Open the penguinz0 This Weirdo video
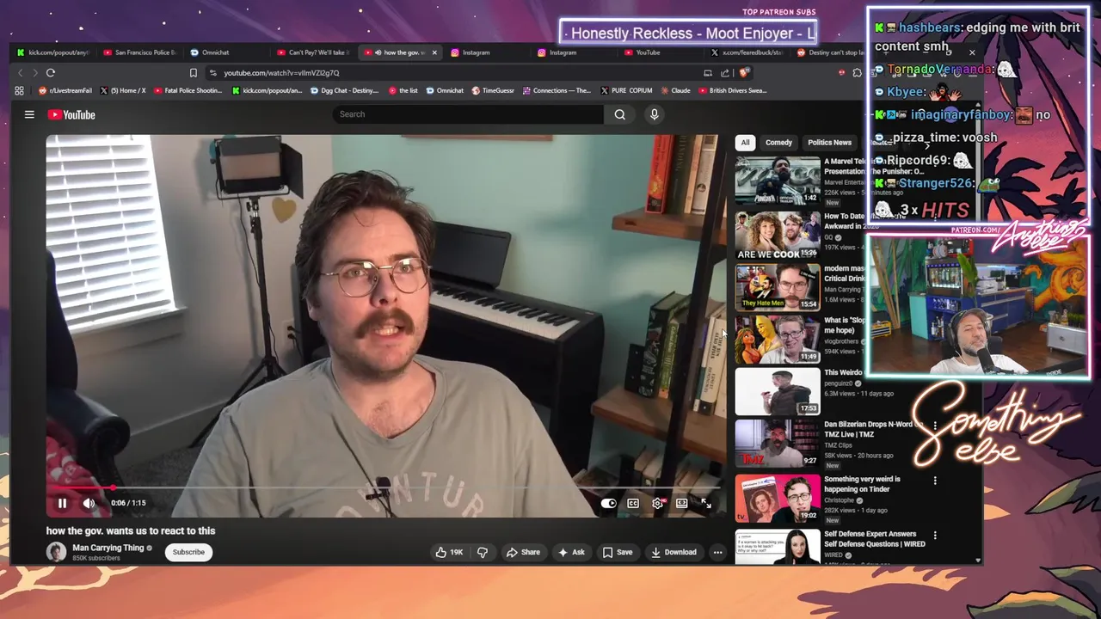The height and width of the screenshot is (619, 1101). click(778, 391)
